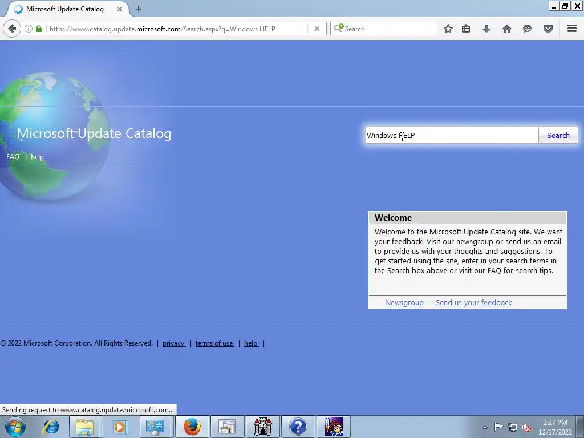Viewport: 584px width, 438px height.
Task: Open the blue question mark help icon
Action: [x=298, y=427]
